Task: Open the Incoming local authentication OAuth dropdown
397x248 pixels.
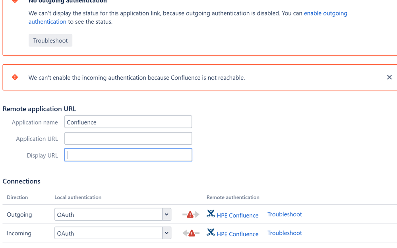Action: pos(113,233)
